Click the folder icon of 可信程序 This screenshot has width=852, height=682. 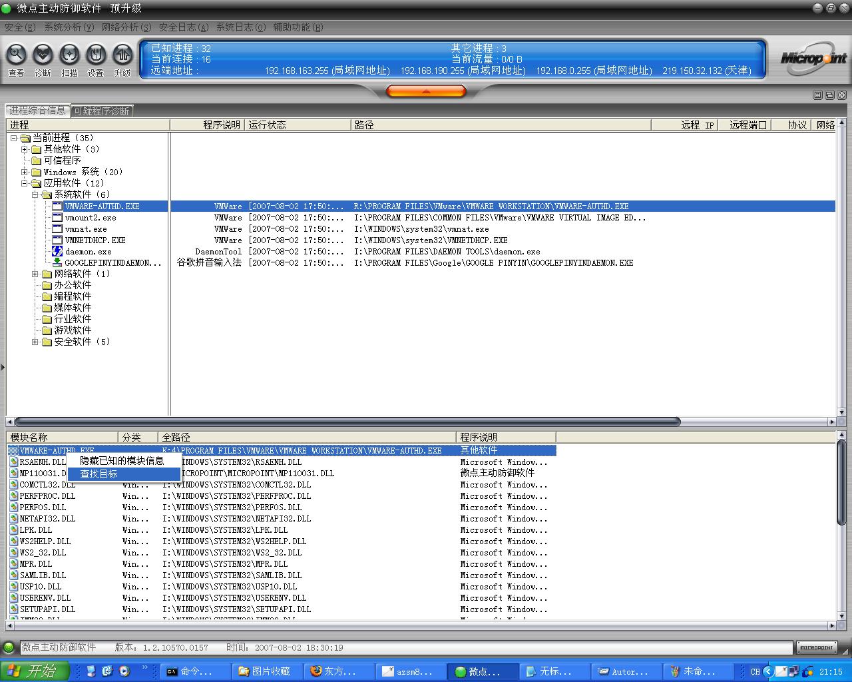tap(36, 161)
